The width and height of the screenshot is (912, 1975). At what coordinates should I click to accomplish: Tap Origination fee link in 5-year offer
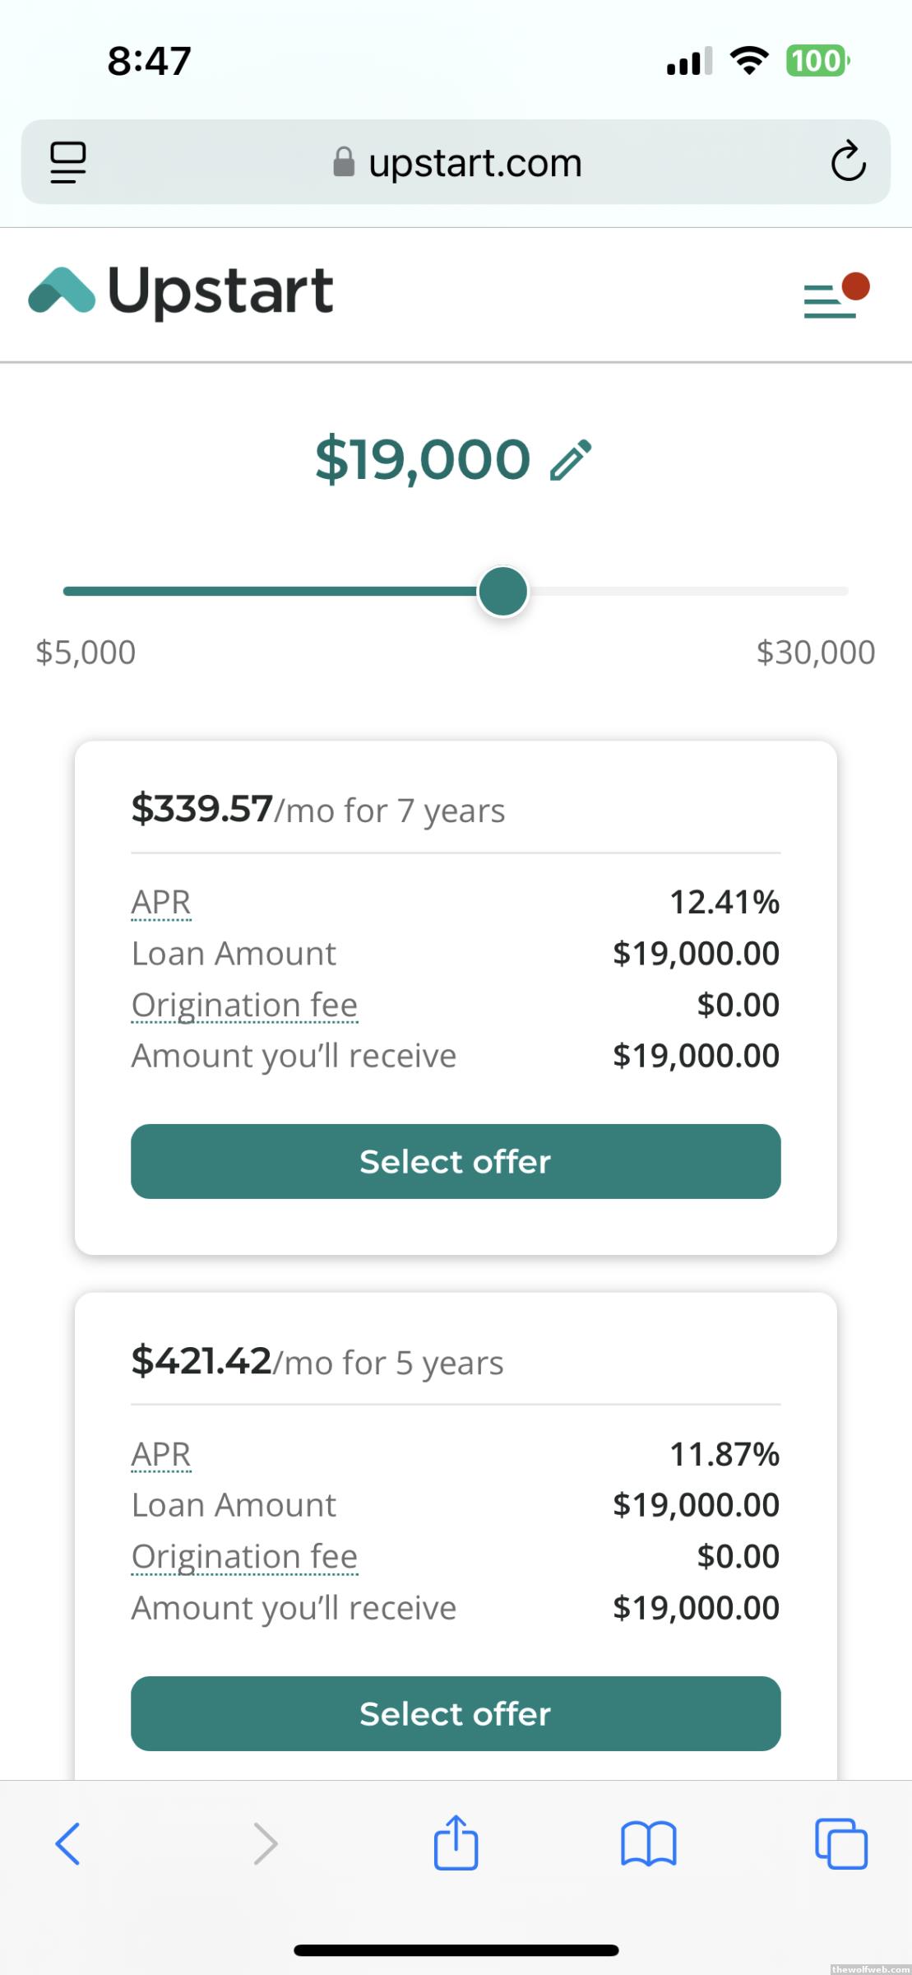click(244, 1556)
